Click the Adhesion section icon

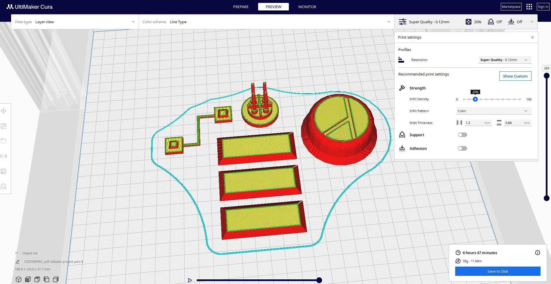[x=402, y=148]
